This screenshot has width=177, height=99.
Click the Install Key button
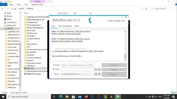(x=114, y=70)
